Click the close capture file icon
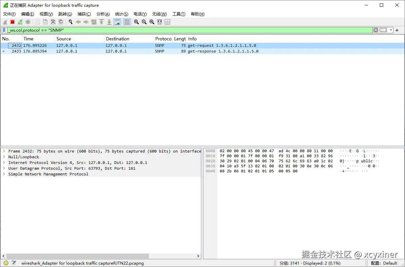405x267 pixels. click(x=53, y=22)
